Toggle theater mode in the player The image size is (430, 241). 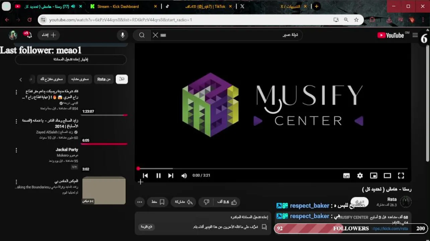coord(387,176)
